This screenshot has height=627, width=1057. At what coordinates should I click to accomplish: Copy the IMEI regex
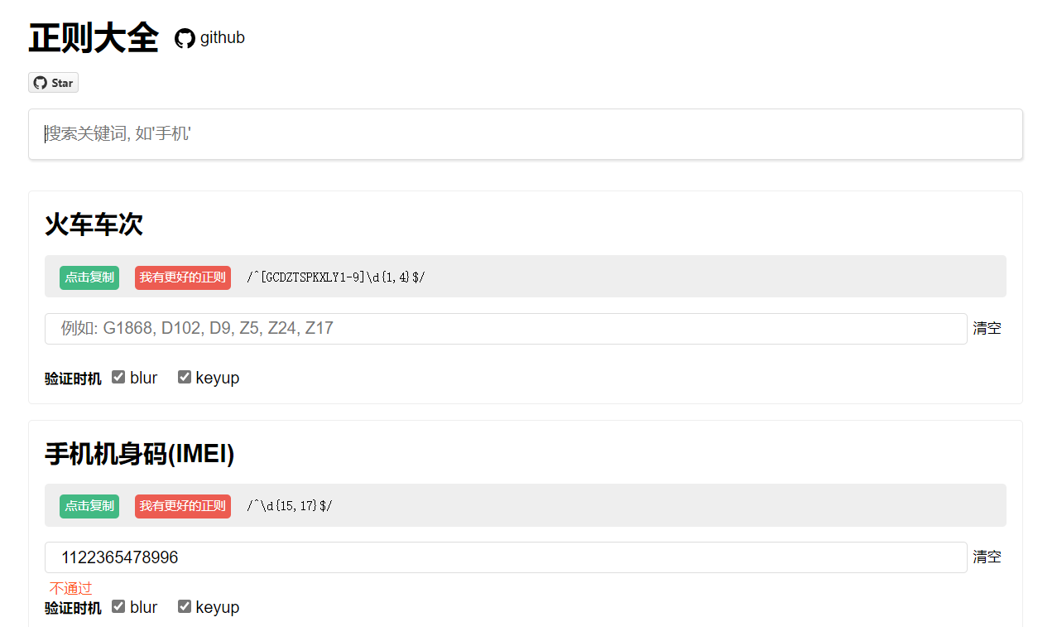(x=89, y=506)
